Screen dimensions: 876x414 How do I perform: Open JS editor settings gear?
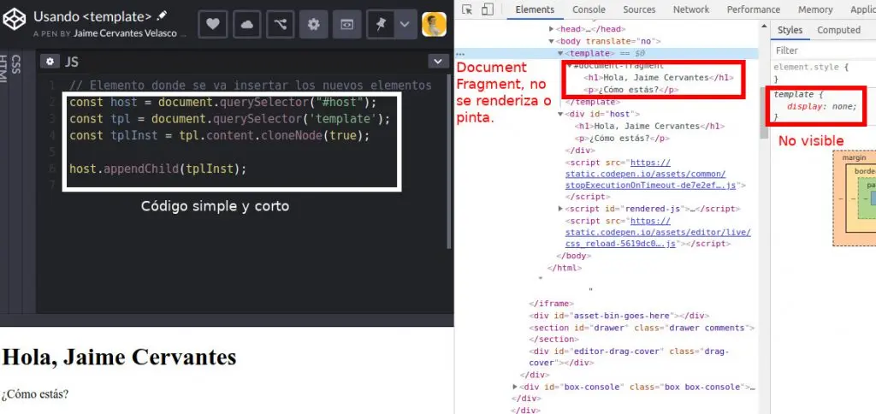50,62
